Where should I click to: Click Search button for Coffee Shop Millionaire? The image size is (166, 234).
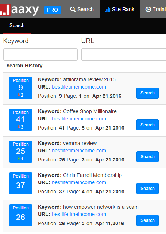pyautogui.click(x=147, y=125)
